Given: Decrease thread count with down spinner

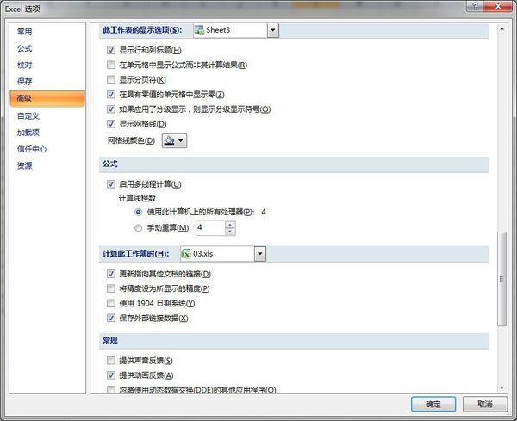Looking at the screenshot, I should pos(230,232).
